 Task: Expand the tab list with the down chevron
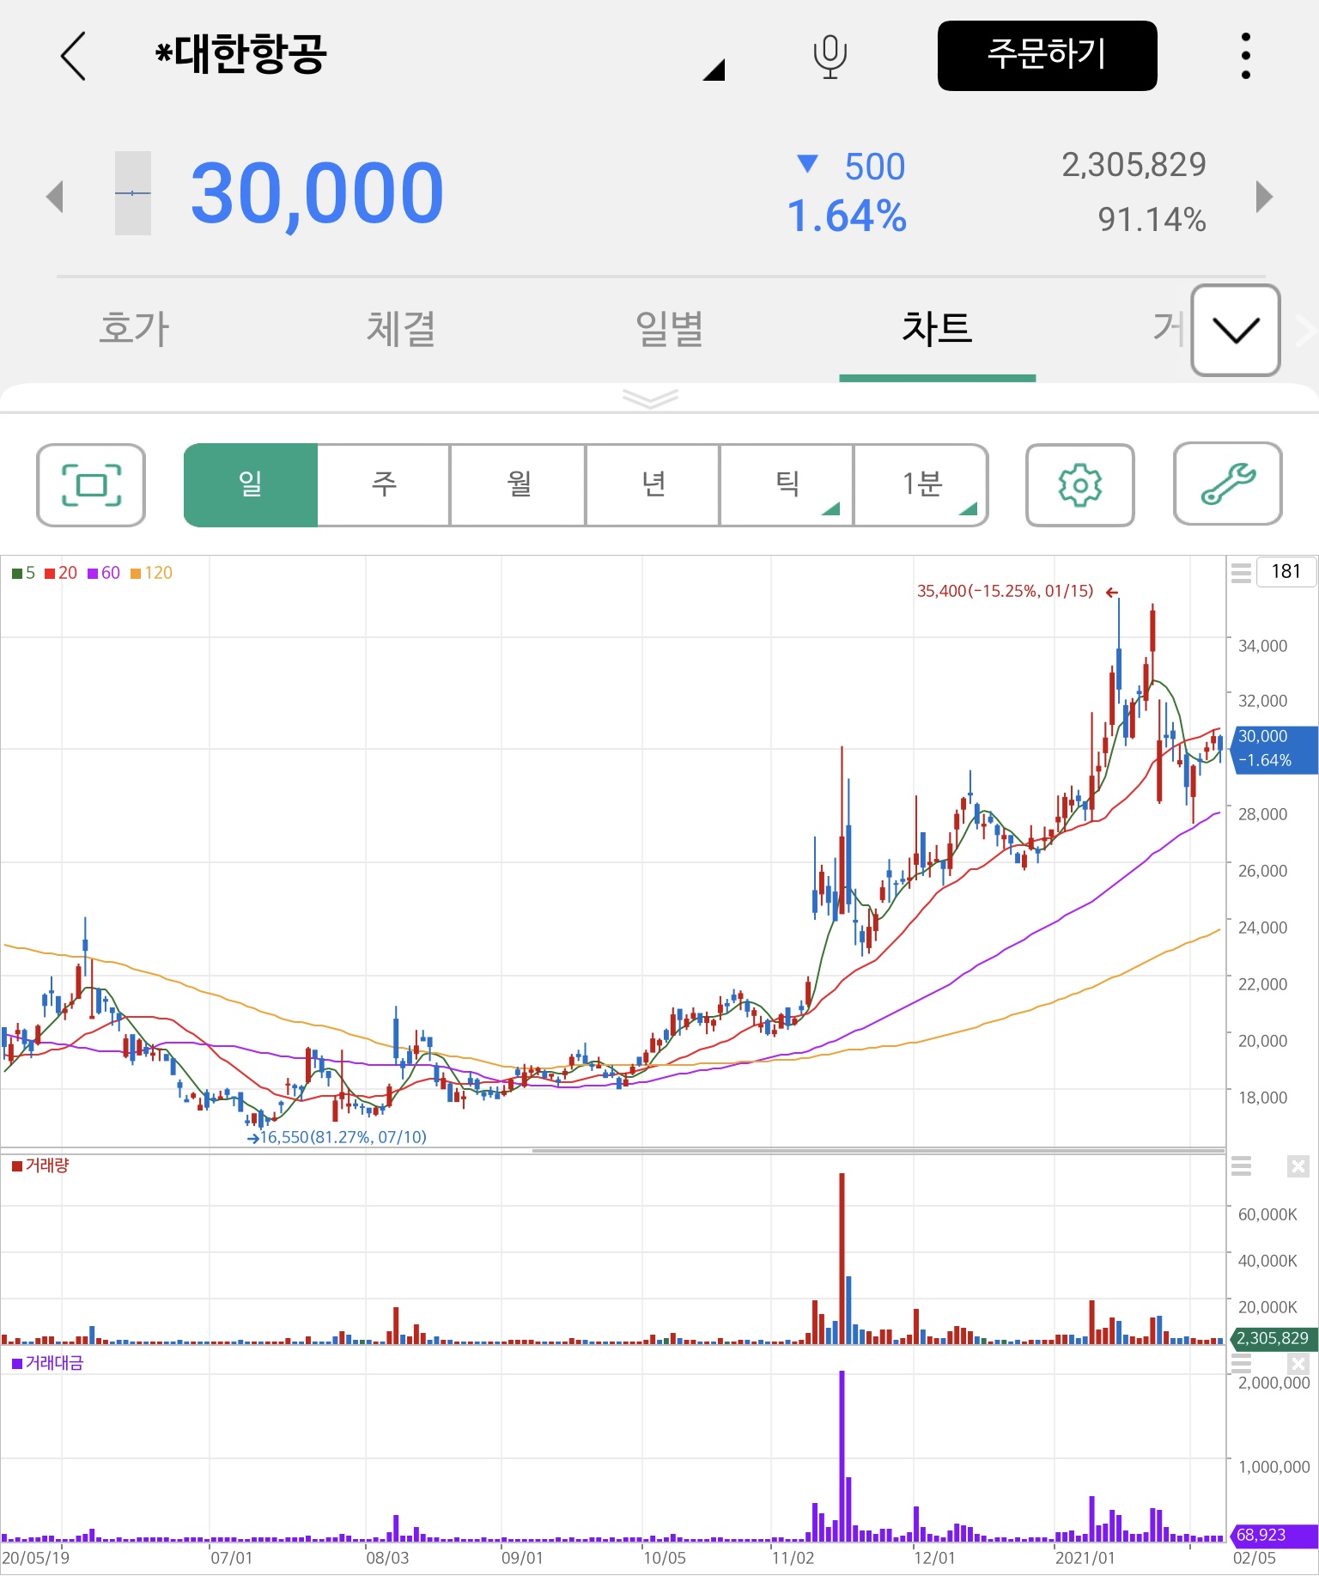pyautogui.click(x=1236, y=330)
